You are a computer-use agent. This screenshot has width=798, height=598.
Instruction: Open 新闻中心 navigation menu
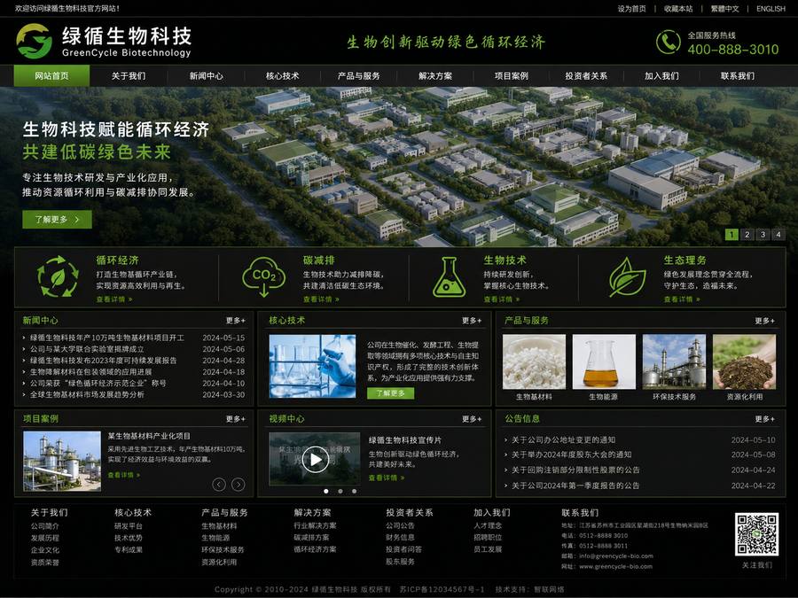206,76
